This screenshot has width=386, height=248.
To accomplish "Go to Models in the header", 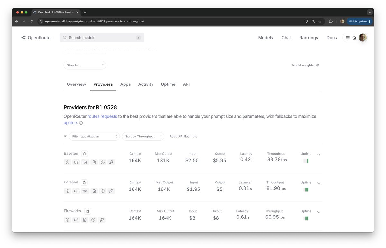I will click(x=265, y=38).
